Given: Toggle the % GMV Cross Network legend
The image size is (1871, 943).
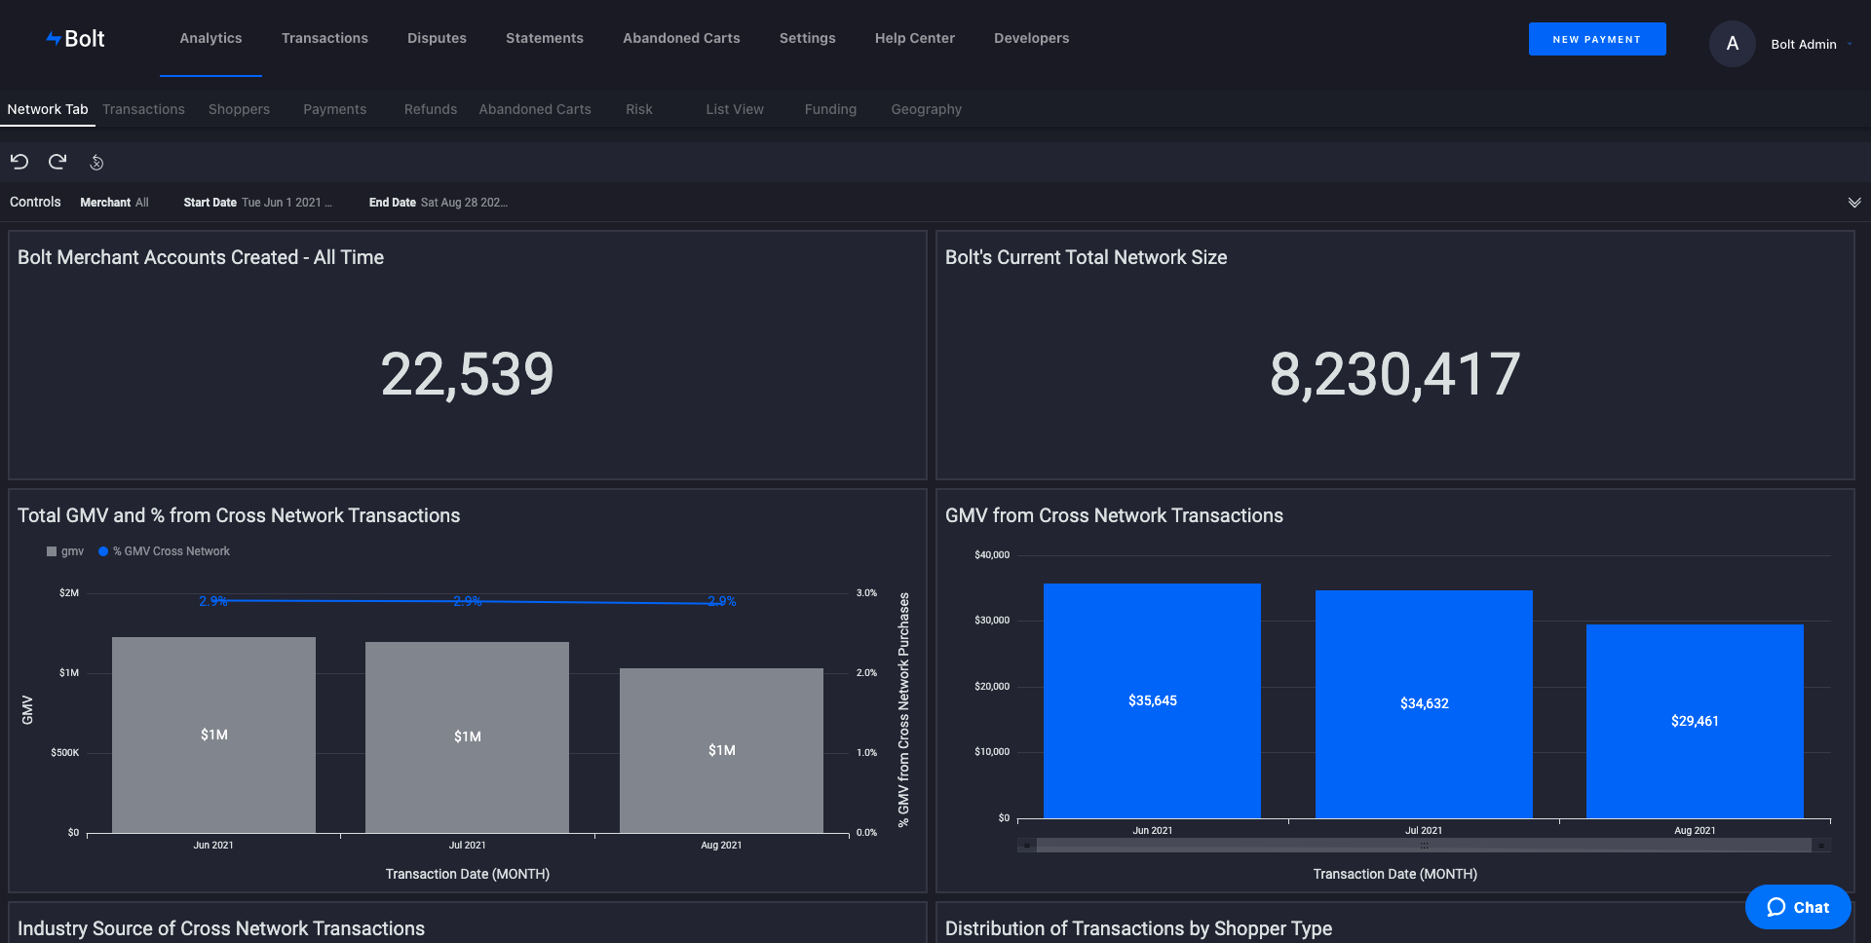Looking at the screenshot, I should [165, 551].
